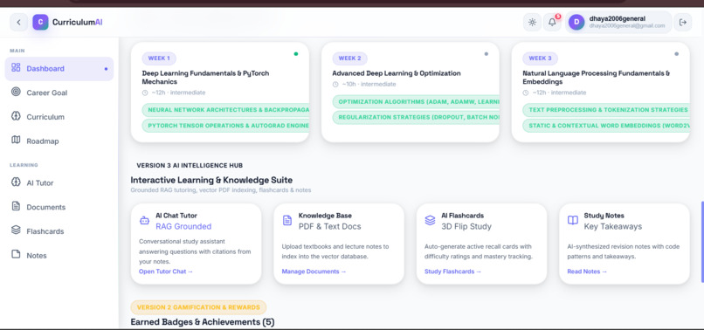Click the 'Version 2 Gamification & Rewards' badge
Image resolution: width=704 pixels, height=330 pixels.
[x=198, y=307]
